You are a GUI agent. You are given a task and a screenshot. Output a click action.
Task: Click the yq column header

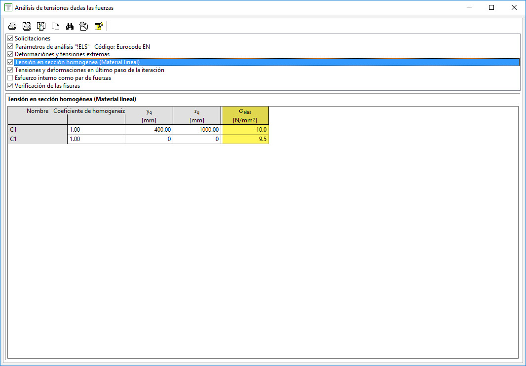(x=149, y=115)
